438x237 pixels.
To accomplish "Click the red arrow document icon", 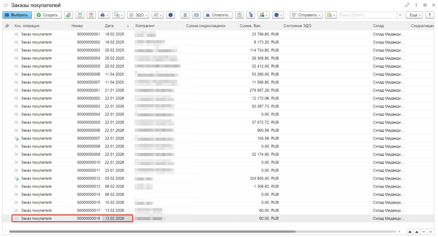I will pos(91,15).
